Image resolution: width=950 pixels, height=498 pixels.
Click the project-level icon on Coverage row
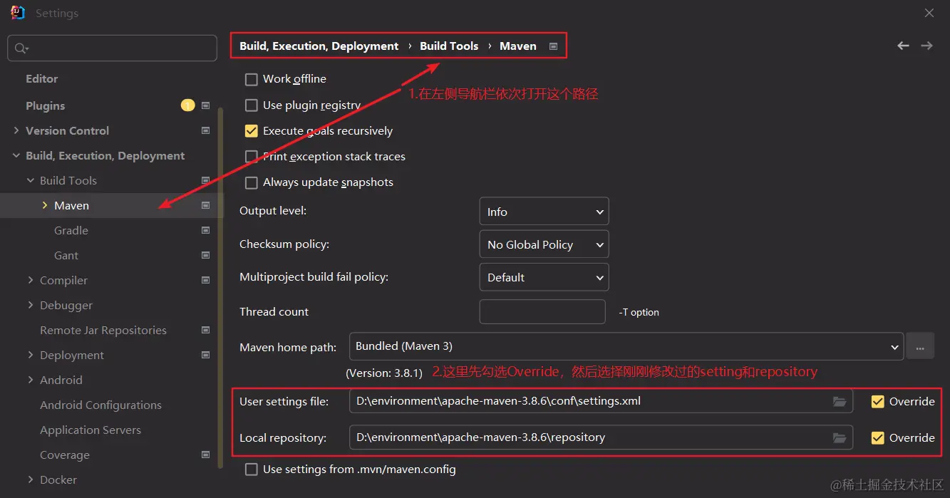coord(206,455)
